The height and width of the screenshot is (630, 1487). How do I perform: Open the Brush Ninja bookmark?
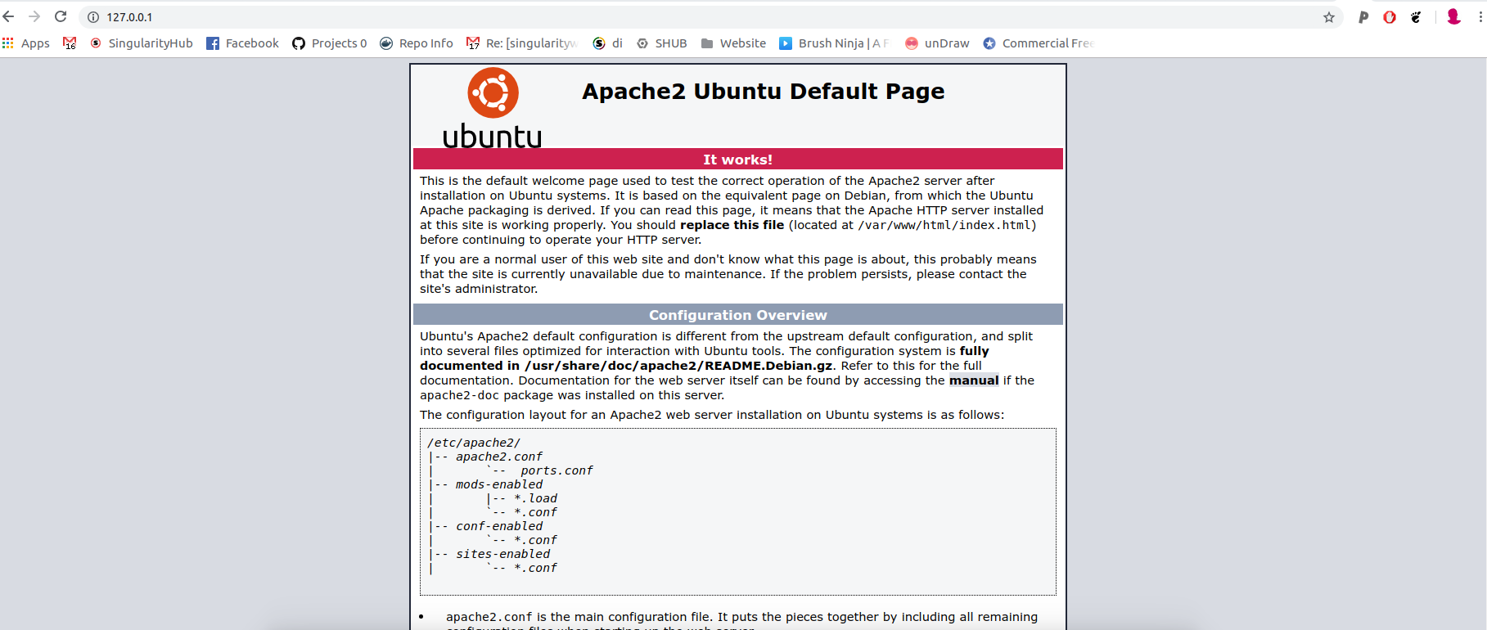click(x=835, y=43)
